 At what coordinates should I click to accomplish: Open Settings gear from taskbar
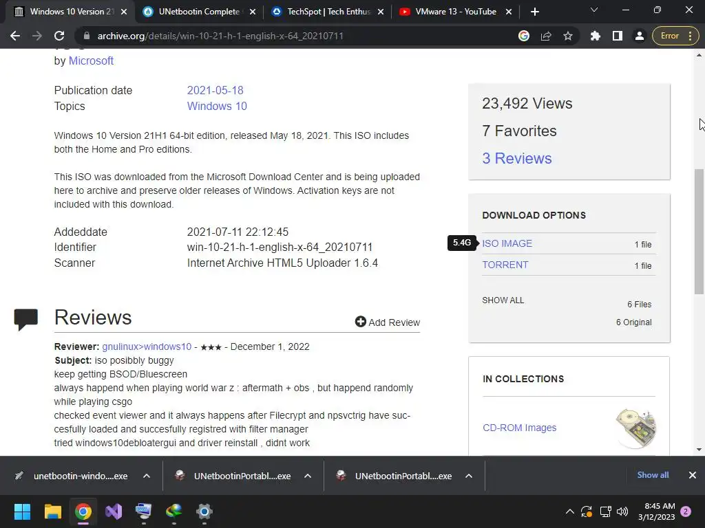tap(204, 511)
